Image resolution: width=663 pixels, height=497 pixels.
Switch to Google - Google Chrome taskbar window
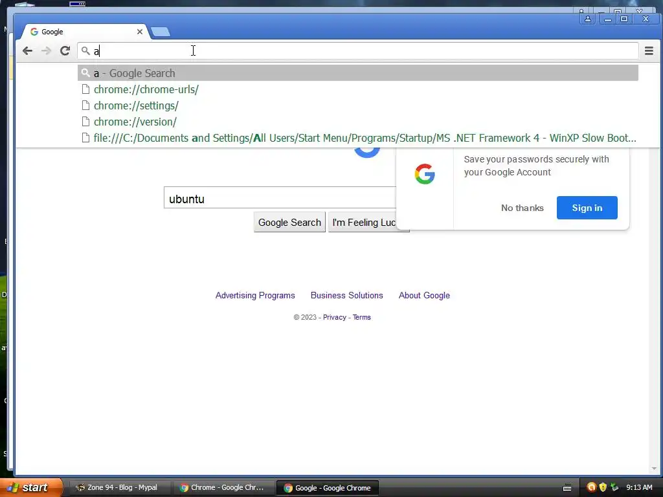pos(327,488)
